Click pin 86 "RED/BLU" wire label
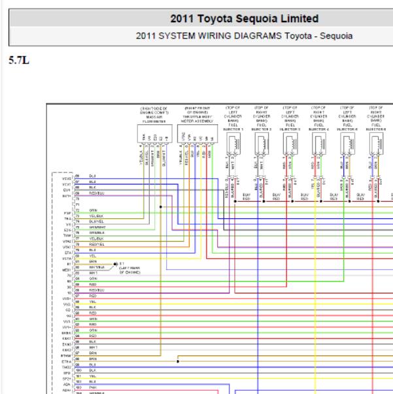Image resolution: width=393 pixels, height=394 pixels. pyautogui.click(x=97, y=290)
